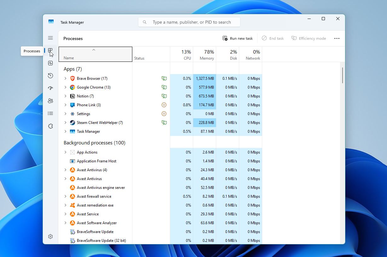Click the Apps (7) group heading
The height and width of the screenshot is (257, 387).
[73, 69]
